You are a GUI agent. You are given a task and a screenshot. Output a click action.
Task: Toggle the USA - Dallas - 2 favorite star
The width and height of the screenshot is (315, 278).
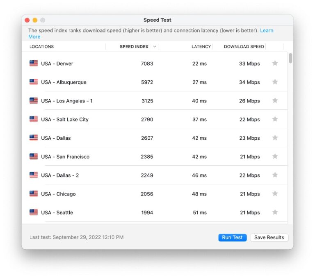275,175
